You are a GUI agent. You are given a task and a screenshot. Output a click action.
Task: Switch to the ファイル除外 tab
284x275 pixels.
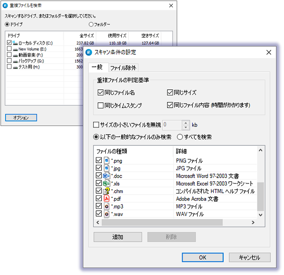123,68
